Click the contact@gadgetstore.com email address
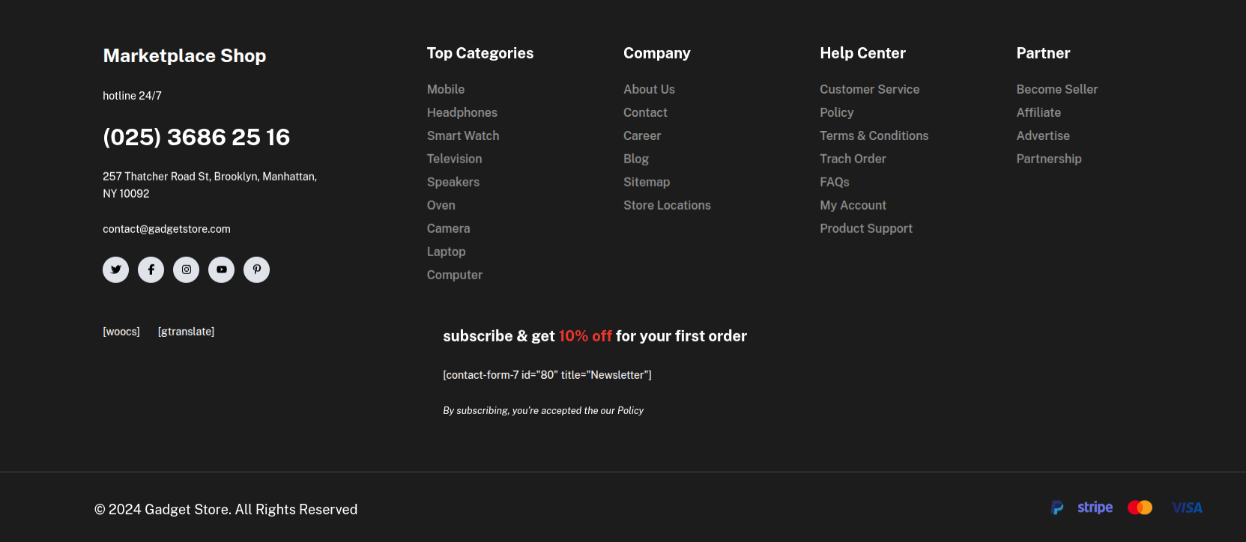 (x=166, y=229)
